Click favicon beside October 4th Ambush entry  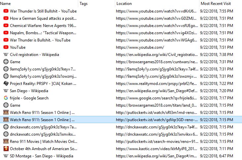coord(6,148)
